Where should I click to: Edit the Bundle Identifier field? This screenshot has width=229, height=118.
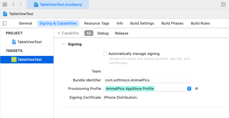point(148,80)
